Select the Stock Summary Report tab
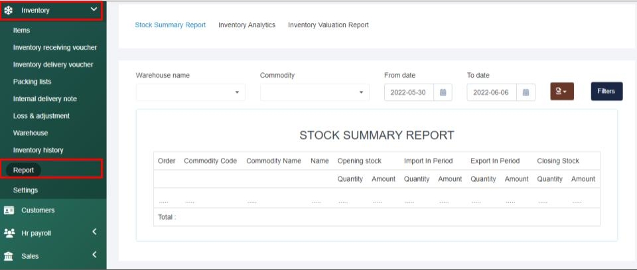The width and height of the screenshot is (637, 270). (x=170, y=25)
